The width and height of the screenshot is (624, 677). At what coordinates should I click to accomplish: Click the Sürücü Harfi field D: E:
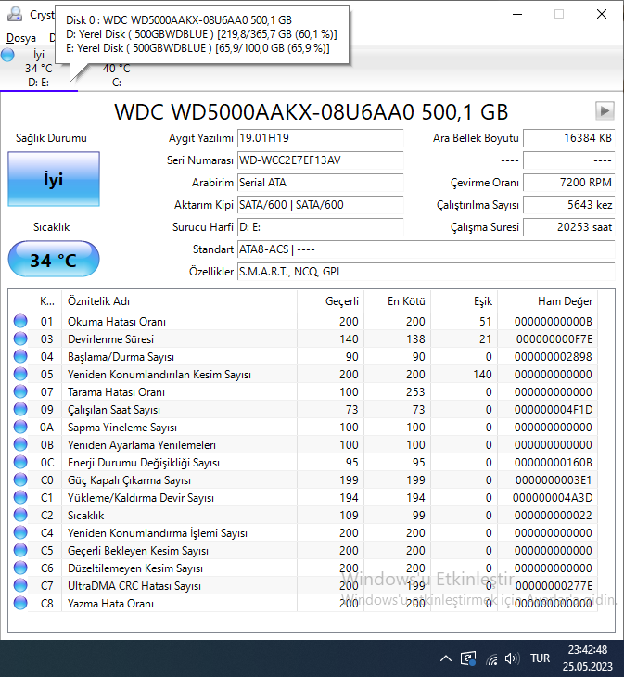click(320, 227)
